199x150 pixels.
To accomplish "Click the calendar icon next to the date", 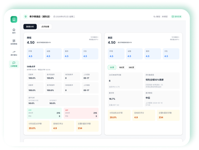I will [x=54, y=17].
